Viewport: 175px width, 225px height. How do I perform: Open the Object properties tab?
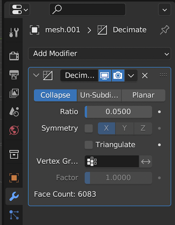(14, 178)
